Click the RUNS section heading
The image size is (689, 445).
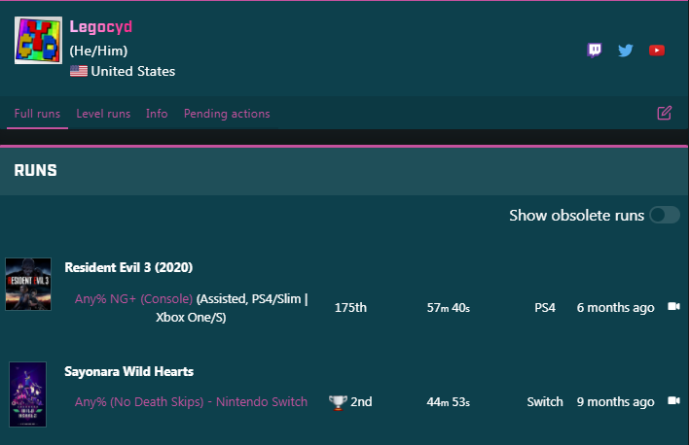click(36, 170)
